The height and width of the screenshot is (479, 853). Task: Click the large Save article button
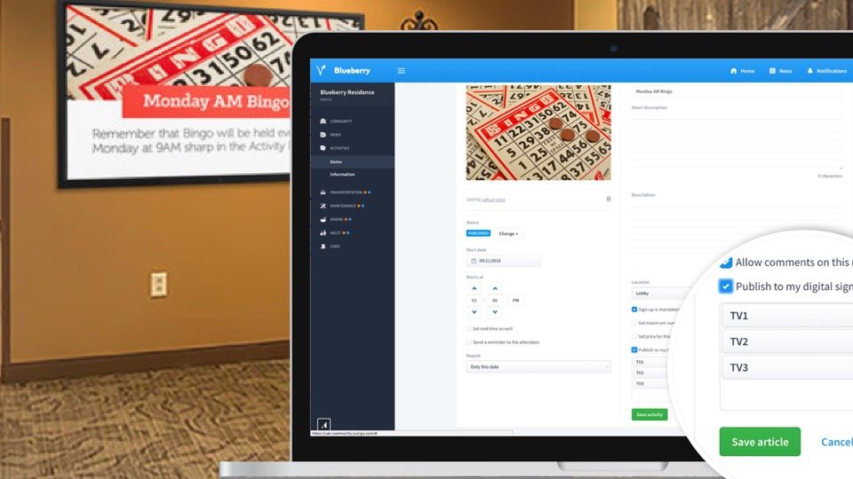(760, 442)
